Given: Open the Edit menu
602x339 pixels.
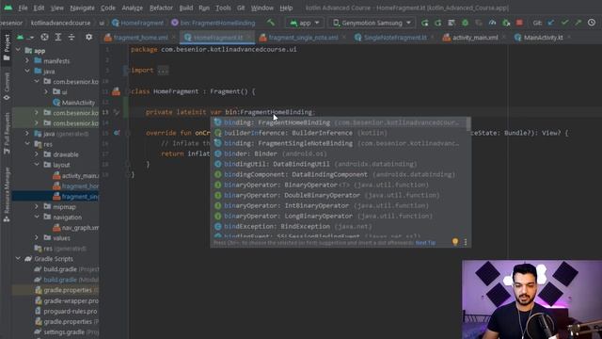Looking at the screenshot, I should tap(39, 8).
